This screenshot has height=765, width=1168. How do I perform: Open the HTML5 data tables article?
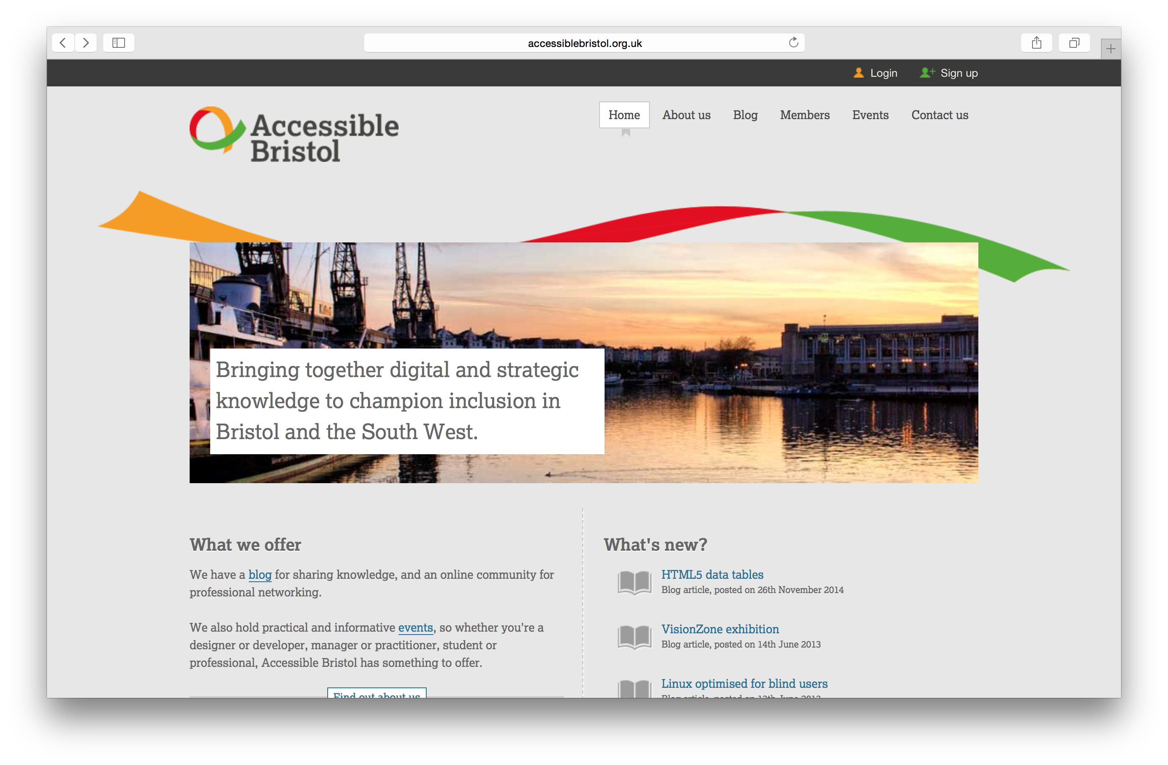pos(712,575)
